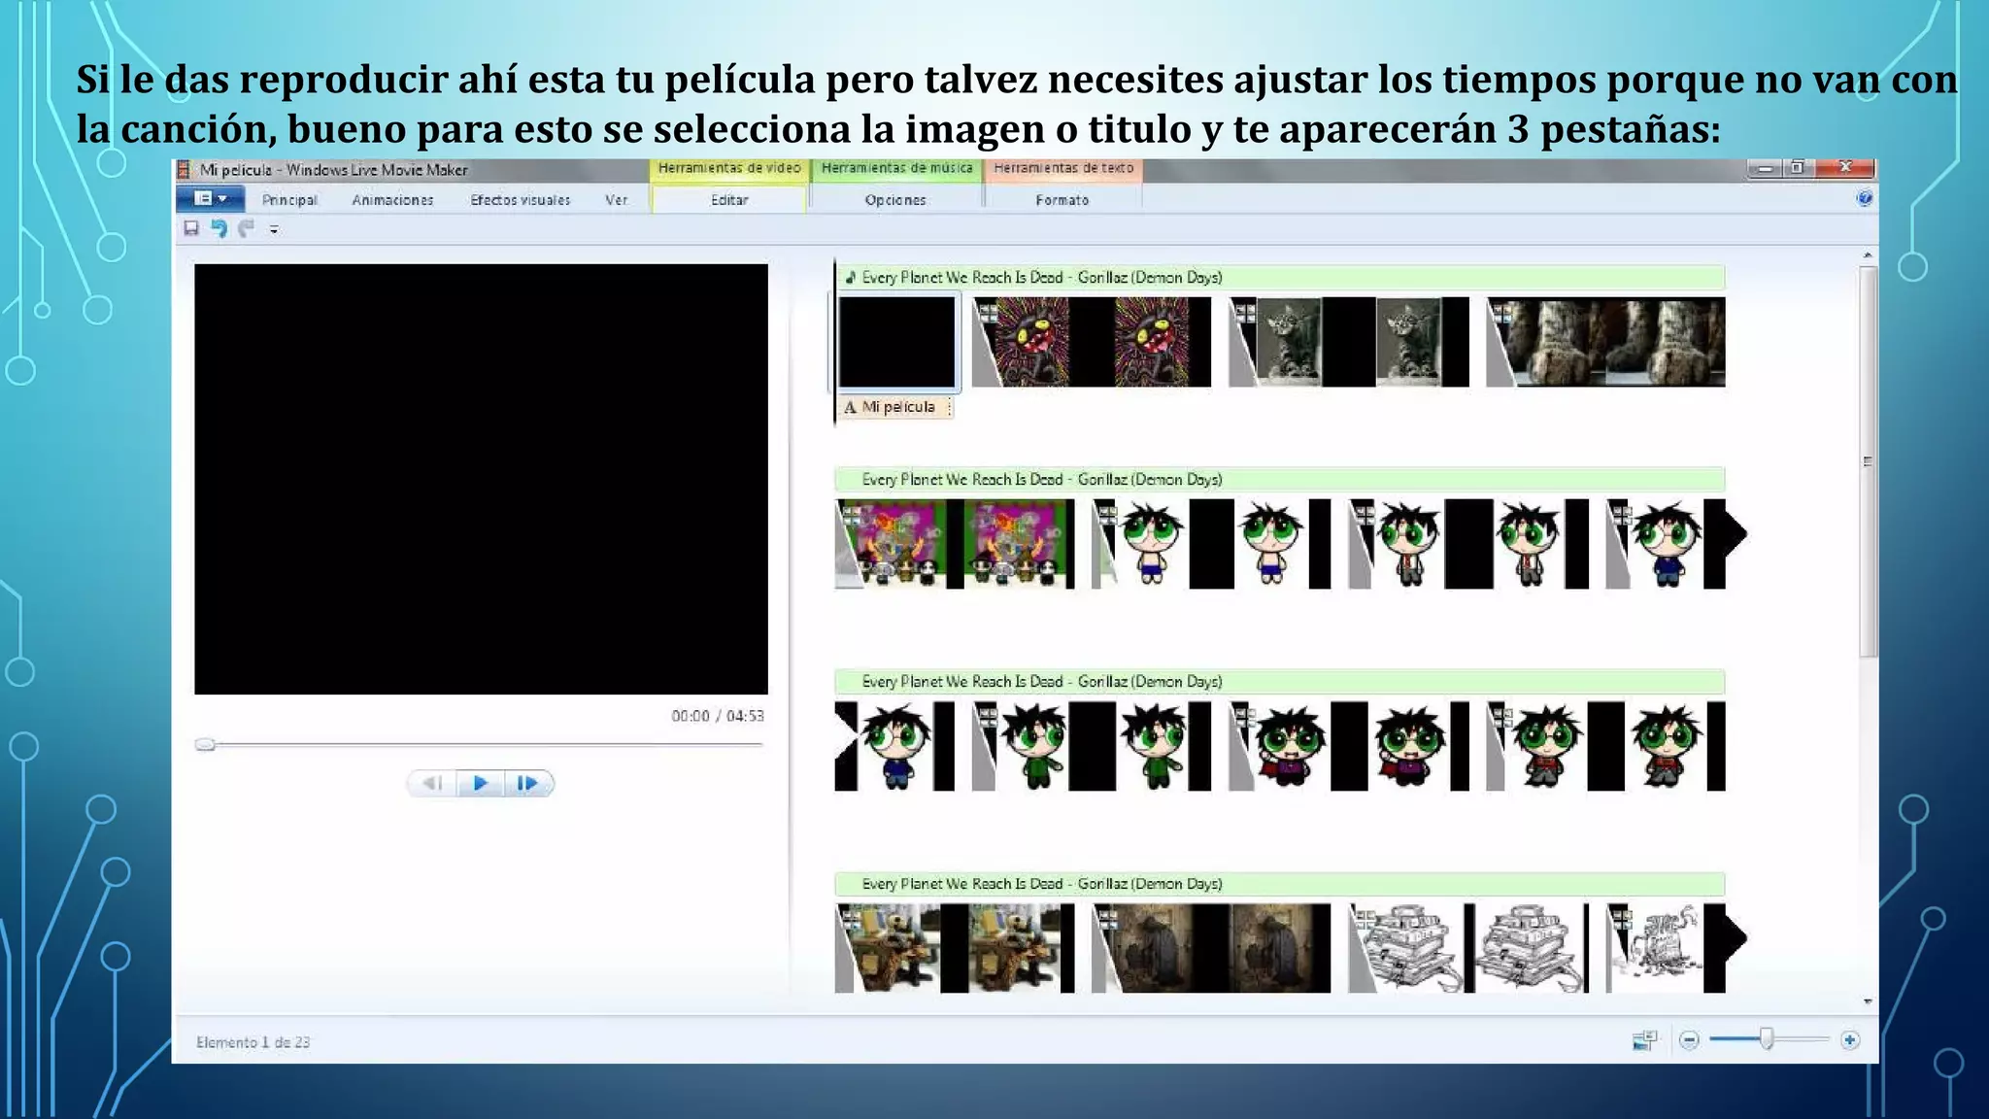Click the vertical storyboard scrollbar thumb
The image size is (1989, 1119).
[1868, 461]
